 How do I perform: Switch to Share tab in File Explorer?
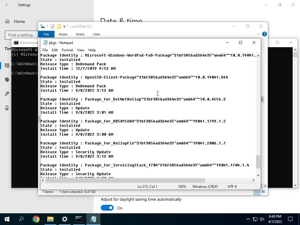pos(80,34)
